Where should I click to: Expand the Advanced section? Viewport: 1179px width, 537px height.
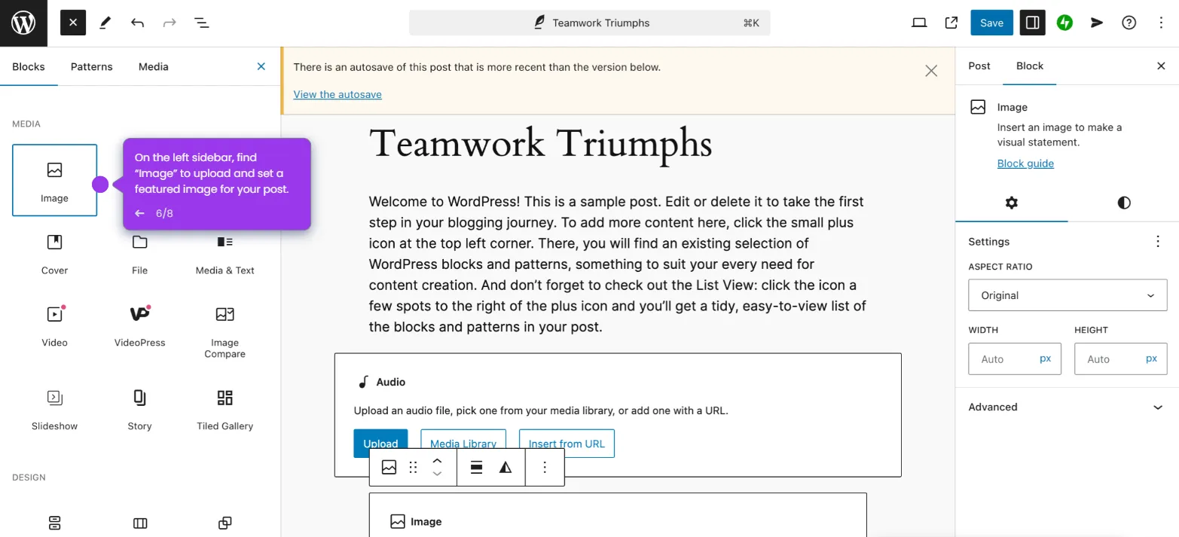coord(1067,407)
